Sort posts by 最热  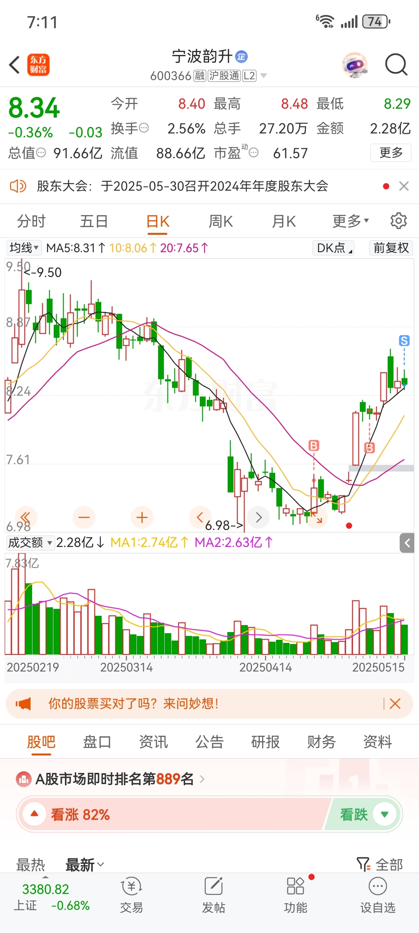click(x=31, y=865)
